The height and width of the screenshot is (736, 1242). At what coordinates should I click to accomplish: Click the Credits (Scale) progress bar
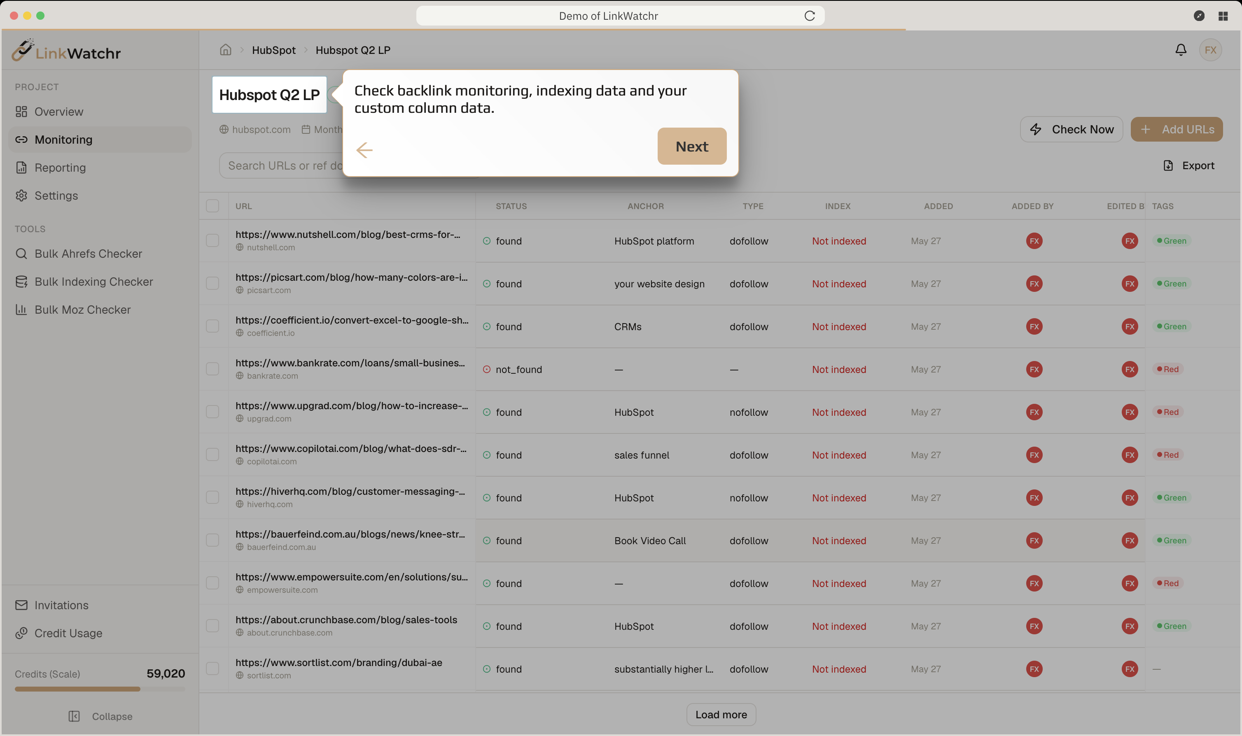[100, 689]
